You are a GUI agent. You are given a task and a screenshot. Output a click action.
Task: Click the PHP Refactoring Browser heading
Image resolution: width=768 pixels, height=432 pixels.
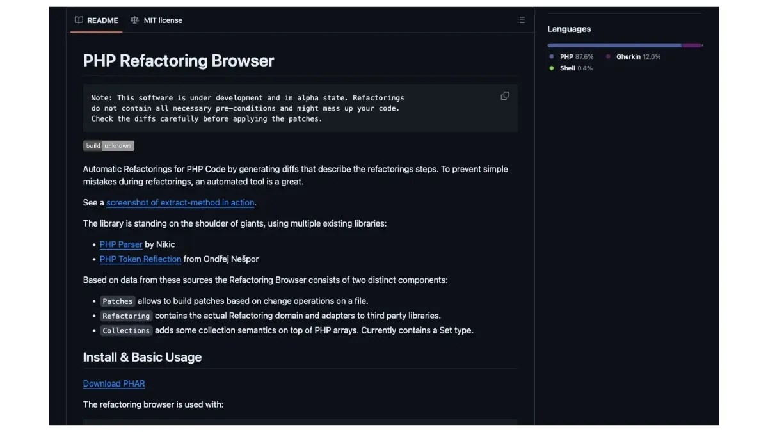click(x=179, y=61)
